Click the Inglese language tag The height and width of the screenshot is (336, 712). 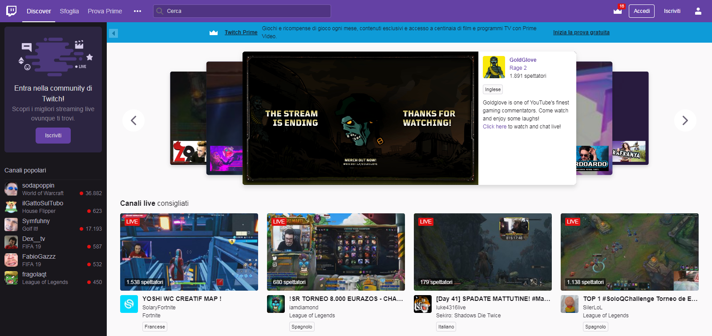pos(493,89)
